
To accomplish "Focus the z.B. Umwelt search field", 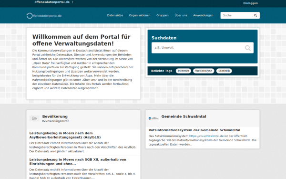I will [x=203, y=48].
